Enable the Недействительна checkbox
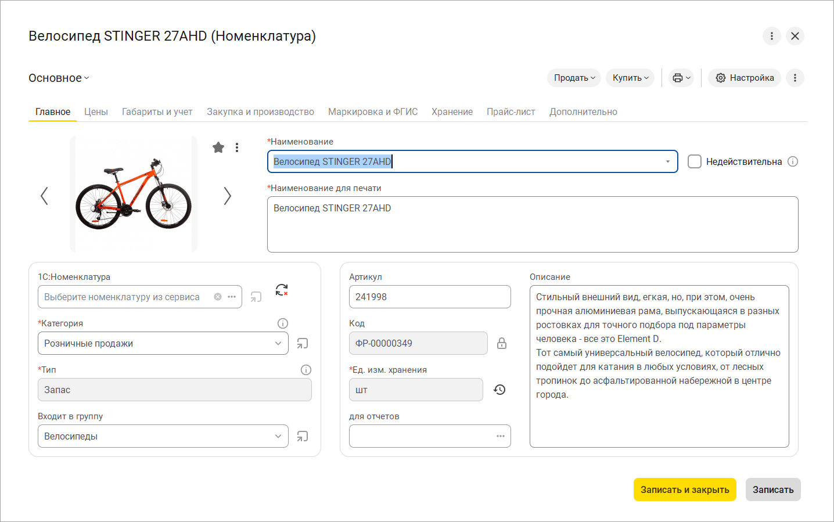 pyautogui.click(x=695, y=161)
